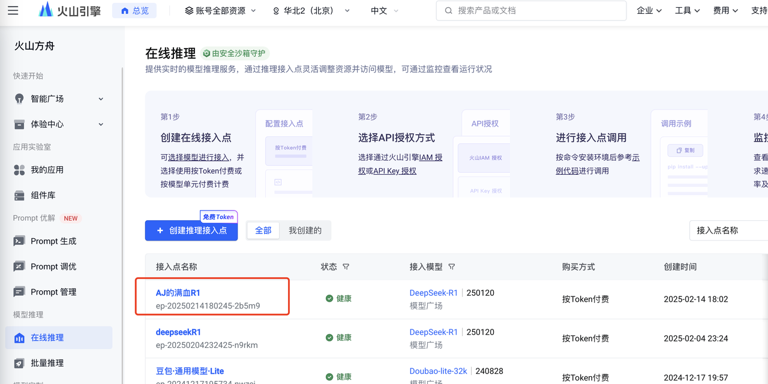Click the 搜索产品或文档 search field
The width and height of the screenshot is (768, 384).
click(x=534, y=11)
